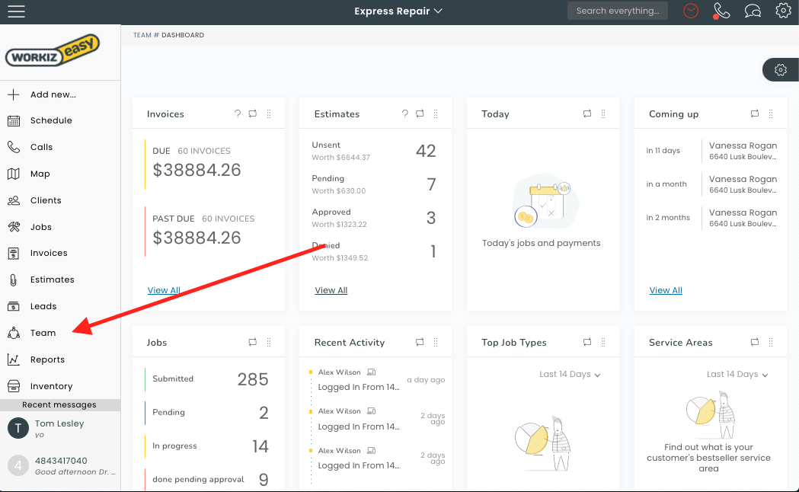Open the hamburger menu in top bar

click(16, 11)
